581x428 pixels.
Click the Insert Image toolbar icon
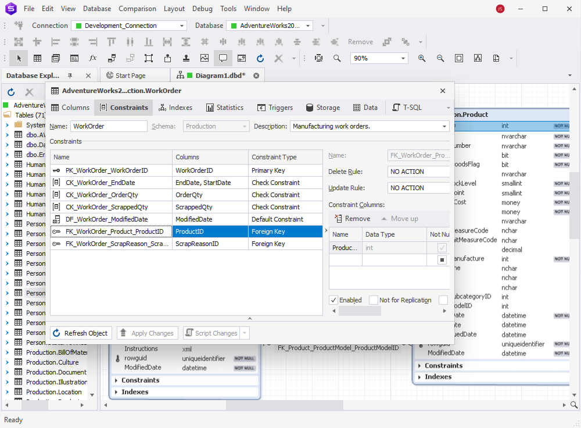coord(205,58)
